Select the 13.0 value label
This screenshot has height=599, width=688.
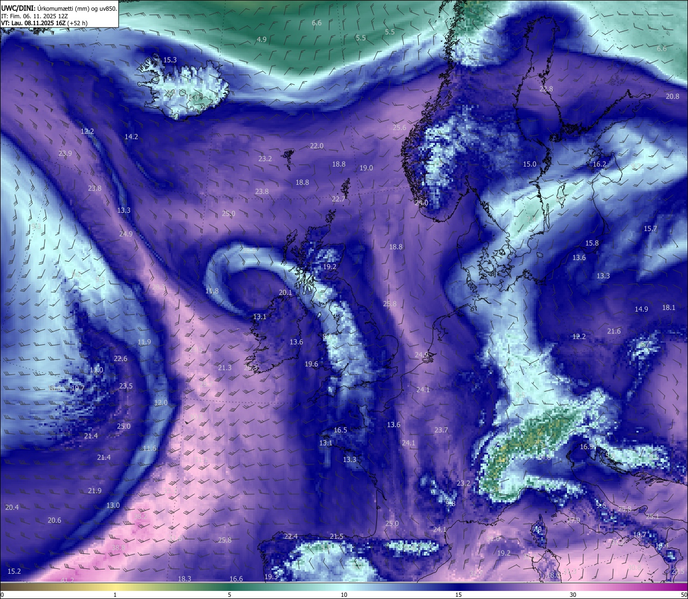coord(113,506)
